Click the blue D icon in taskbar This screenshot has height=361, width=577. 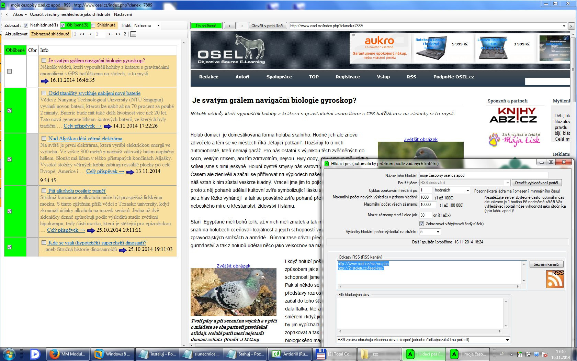tap(35, 354)
